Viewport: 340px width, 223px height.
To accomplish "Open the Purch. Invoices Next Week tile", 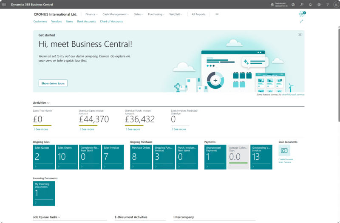I will (x=187, y=157).
